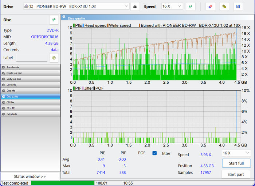Switch to FE / TE test
Screen dimensions: 255x186
click(x=30, y=108)
